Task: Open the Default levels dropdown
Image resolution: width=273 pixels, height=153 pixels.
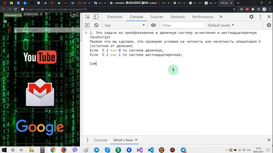Action: point(221,25)
